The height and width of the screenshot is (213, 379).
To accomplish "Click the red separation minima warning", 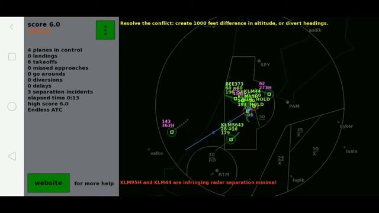I will (198, 182).
